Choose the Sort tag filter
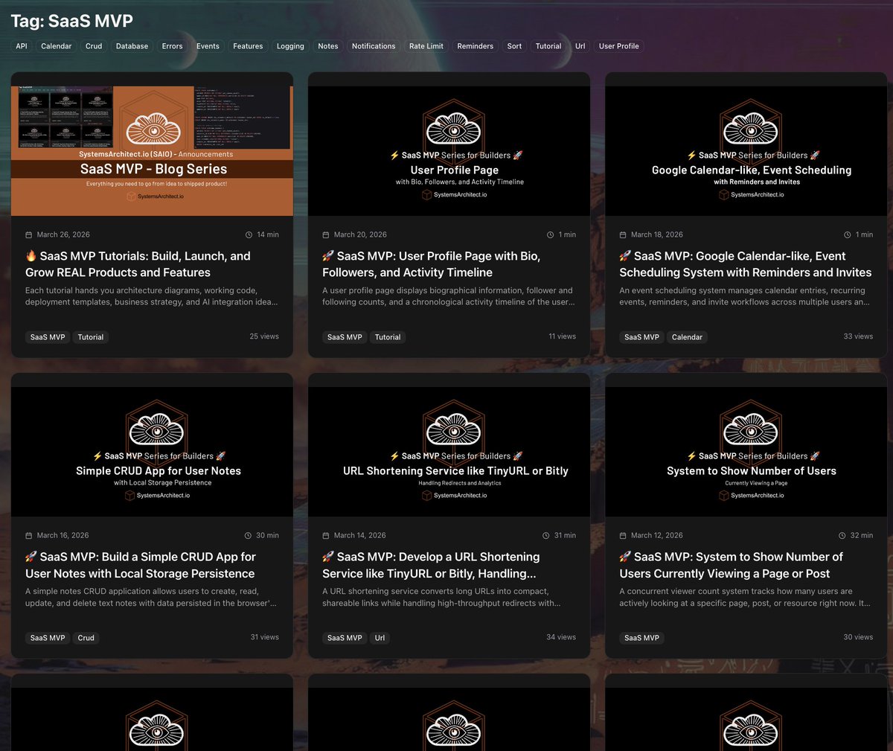The image size is (893, 751). click(x=514, y=46)
